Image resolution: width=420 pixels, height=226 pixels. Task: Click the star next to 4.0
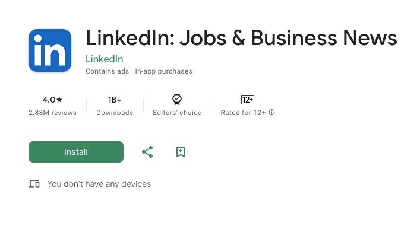59,100
